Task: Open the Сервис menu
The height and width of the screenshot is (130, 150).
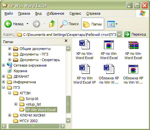Action: pyautogui.click(x=75, y=13)
